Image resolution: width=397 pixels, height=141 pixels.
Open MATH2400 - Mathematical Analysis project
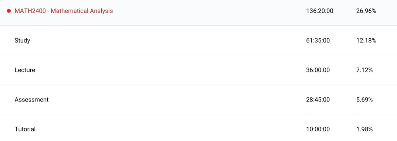[x=64, y=11]
